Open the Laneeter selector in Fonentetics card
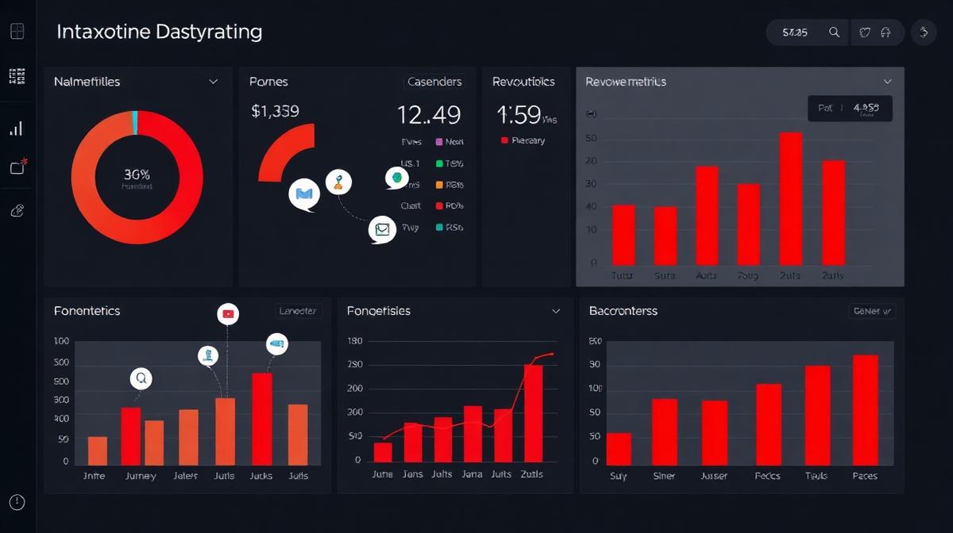The height and width of the screenshot is (533, 953). 298,311
